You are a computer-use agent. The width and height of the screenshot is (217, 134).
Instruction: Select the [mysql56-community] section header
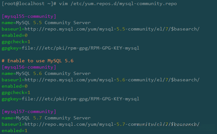29,67
